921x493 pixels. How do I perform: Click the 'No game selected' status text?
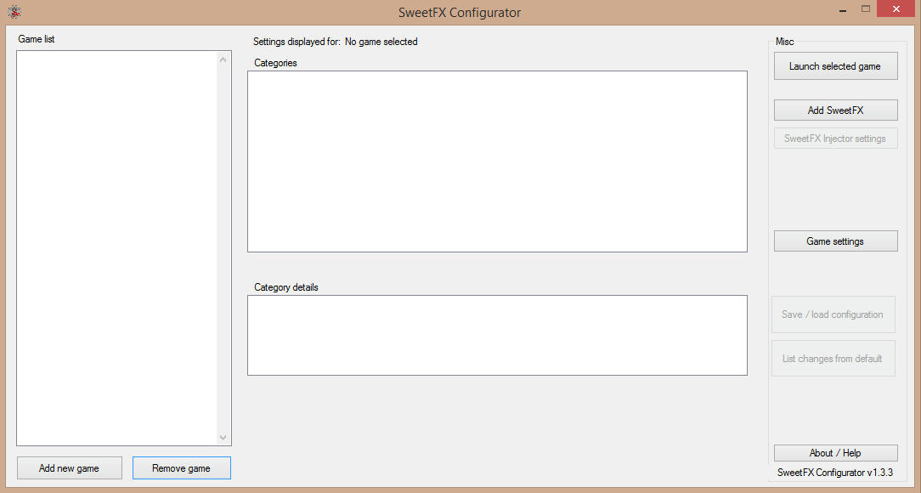pos(381,42)
